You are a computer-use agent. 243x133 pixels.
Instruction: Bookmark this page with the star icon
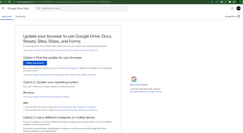click(x=217, y=2)
